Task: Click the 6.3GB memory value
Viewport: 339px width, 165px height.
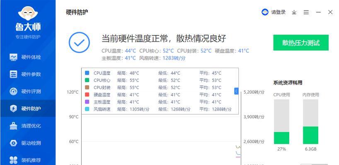Action: click(310, 149)
